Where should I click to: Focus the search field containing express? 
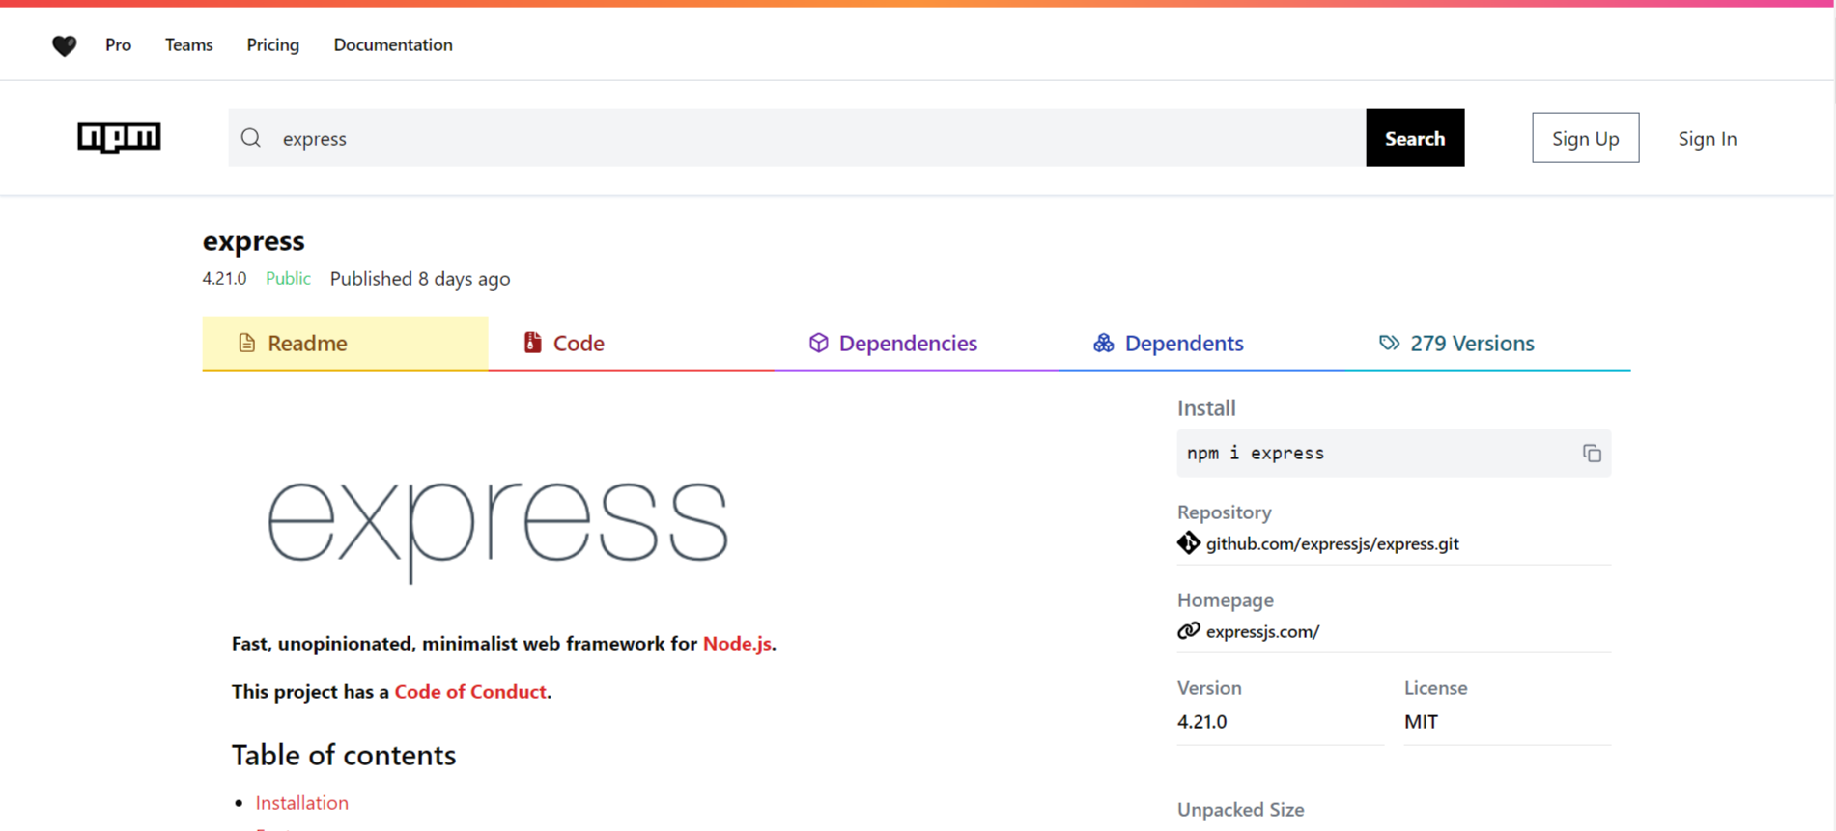click(x=797, y=138)
